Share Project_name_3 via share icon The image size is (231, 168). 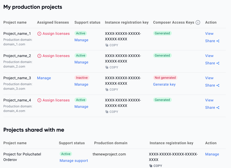(x=218, y=85)
